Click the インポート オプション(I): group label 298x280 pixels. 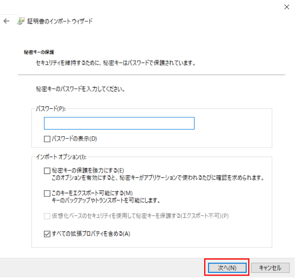point(61,157)
